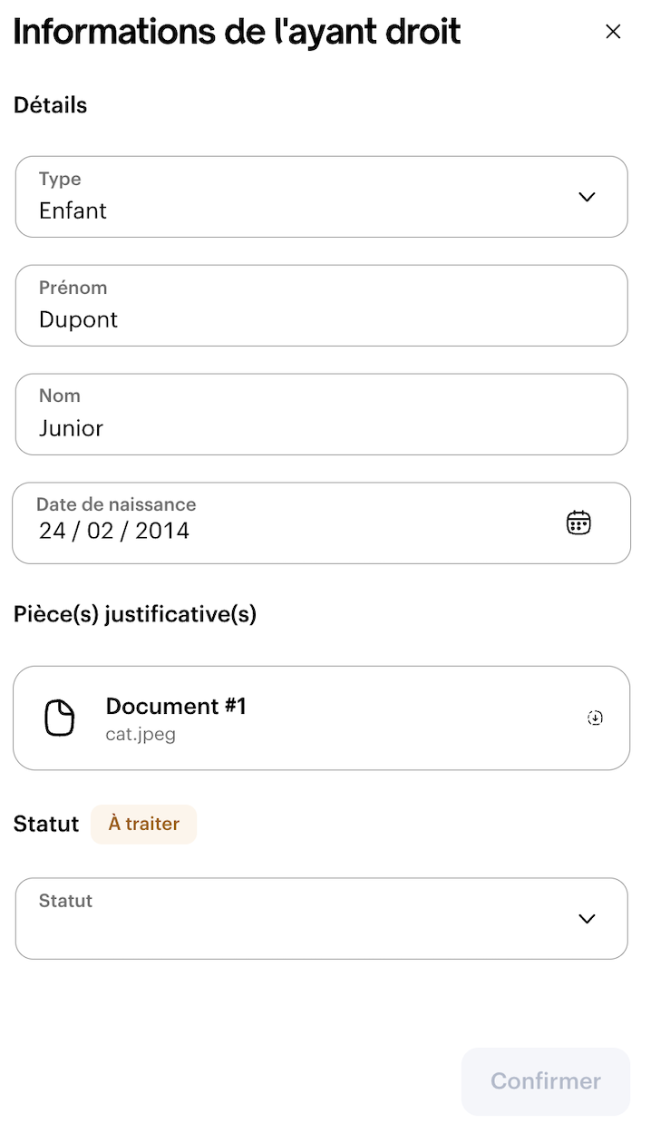Expand the Type dropdown chevron
Screen dimensions: 651x1143
(587, 197)
